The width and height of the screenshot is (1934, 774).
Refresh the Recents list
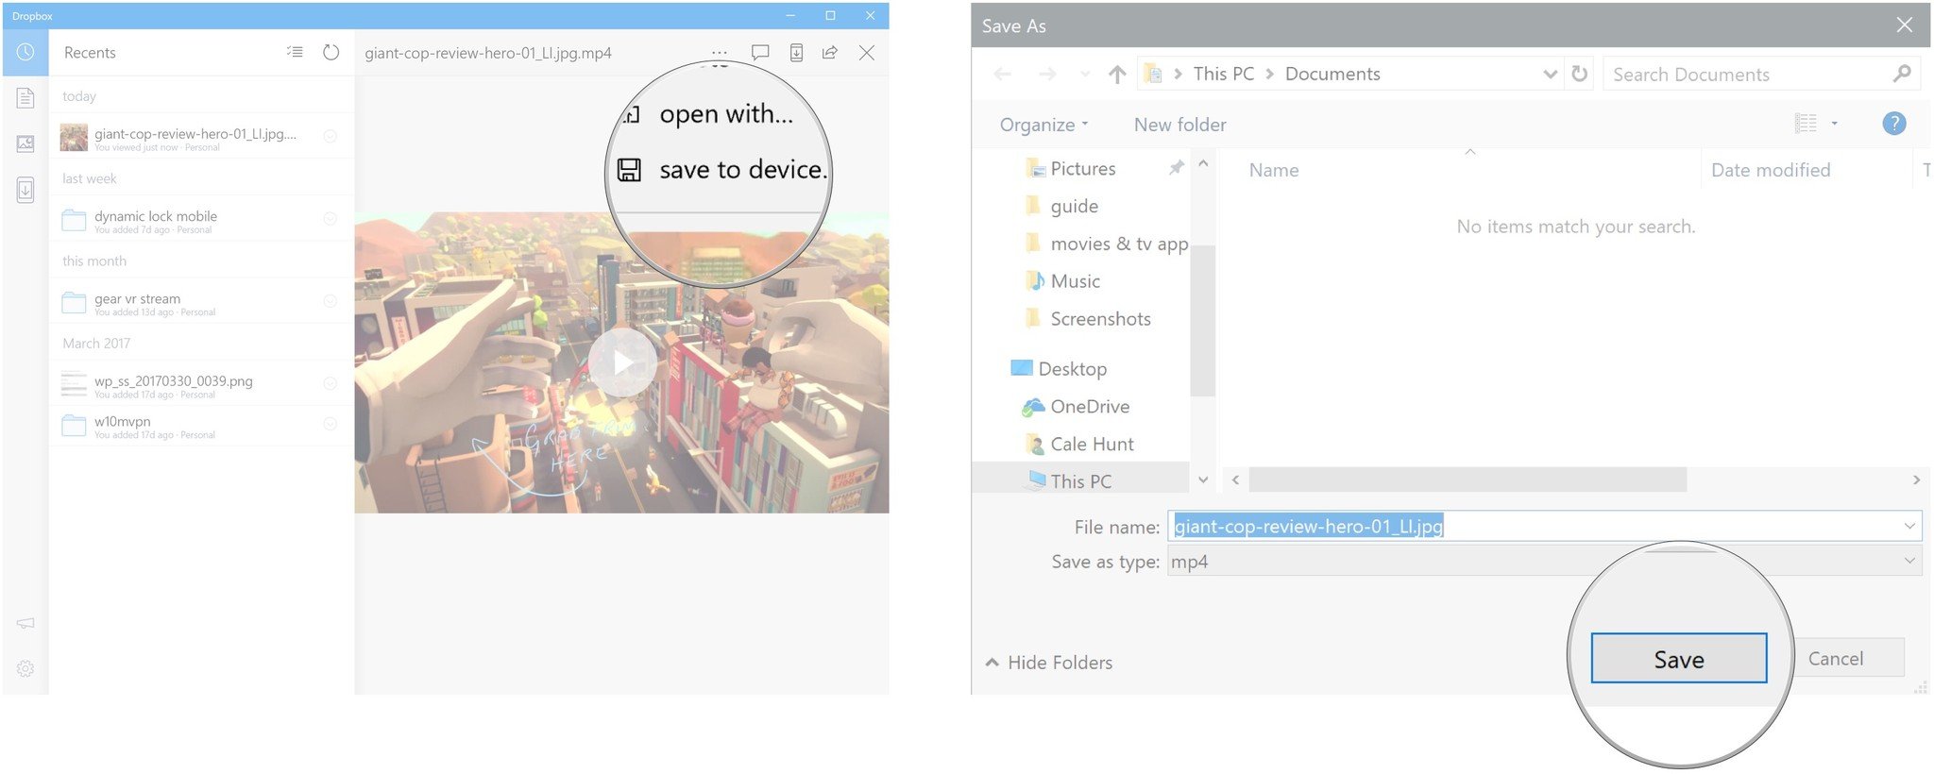(x=331, y=53)
